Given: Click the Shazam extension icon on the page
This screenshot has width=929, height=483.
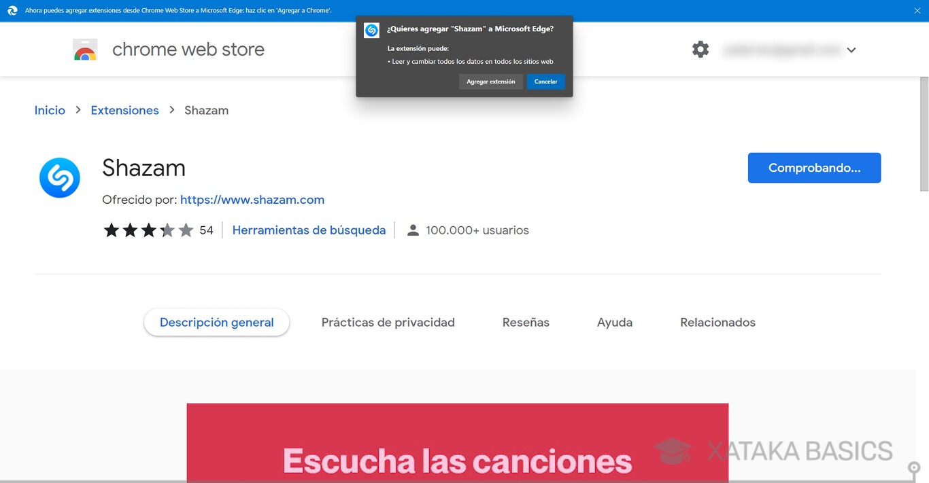Looking at the screenshot, I should pos(59,177).
